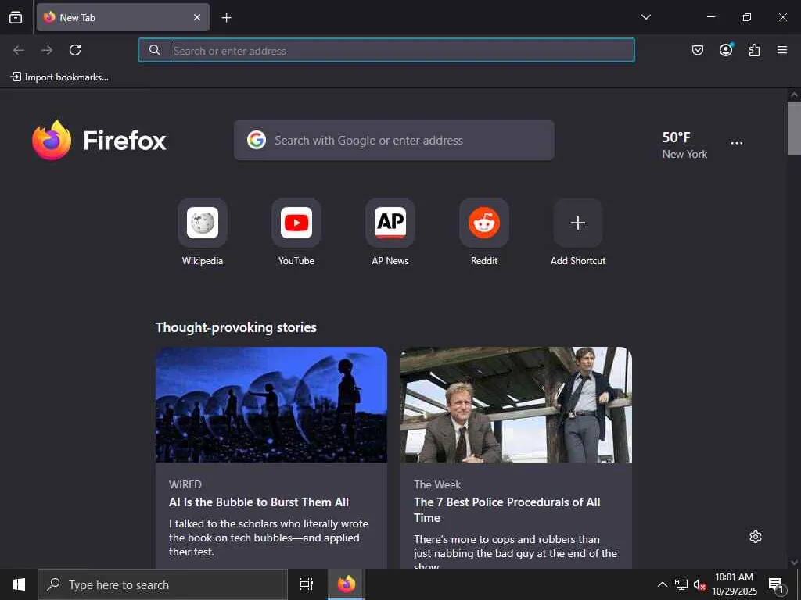
Task: Click scrollbar down arrow
Action: (x=794, y=562)
